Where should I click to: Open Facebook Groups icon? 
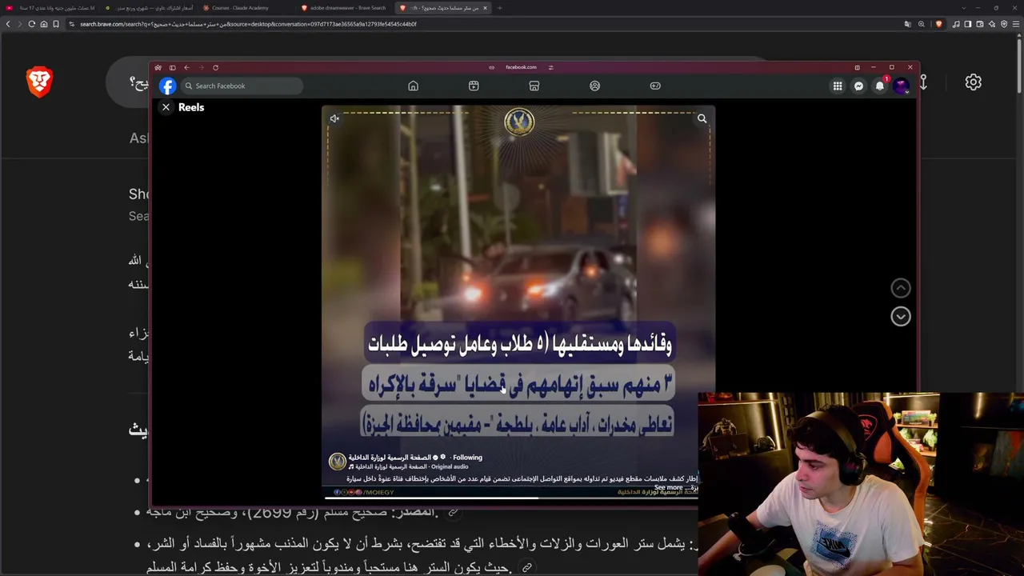coord(594,86)
